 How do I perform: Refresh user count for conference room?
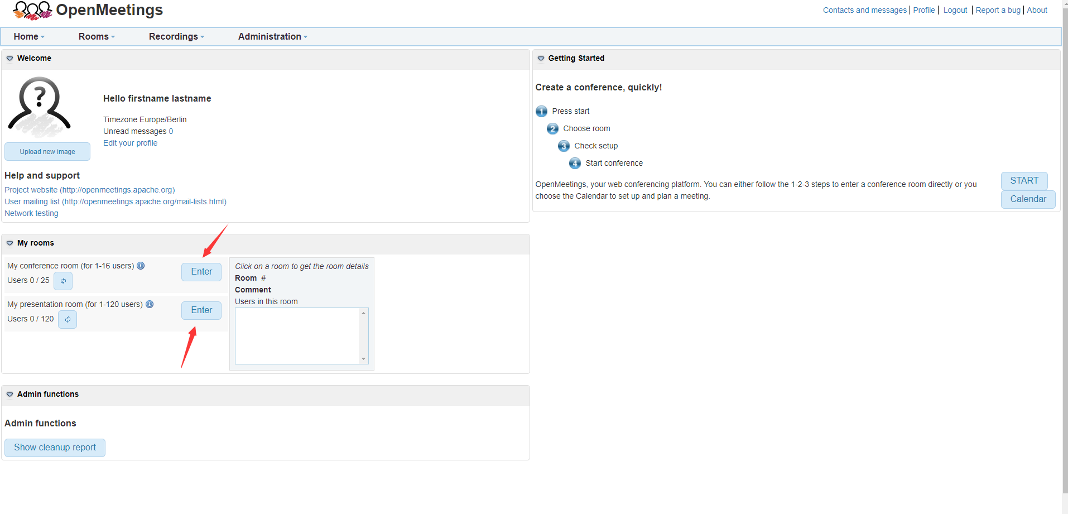tap(63, 281)
